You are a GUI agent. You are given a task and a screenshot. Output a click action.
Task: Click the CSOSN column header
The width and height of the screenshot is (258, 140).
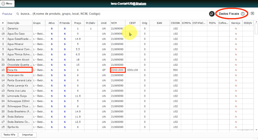[x=175, y=23]
